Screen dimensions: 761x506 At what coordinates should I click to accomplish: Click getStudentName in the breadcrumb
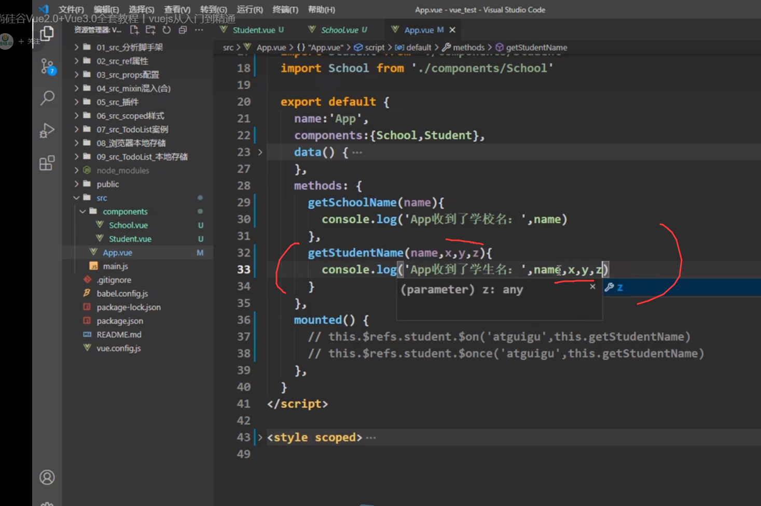click(x=536, y=48)
